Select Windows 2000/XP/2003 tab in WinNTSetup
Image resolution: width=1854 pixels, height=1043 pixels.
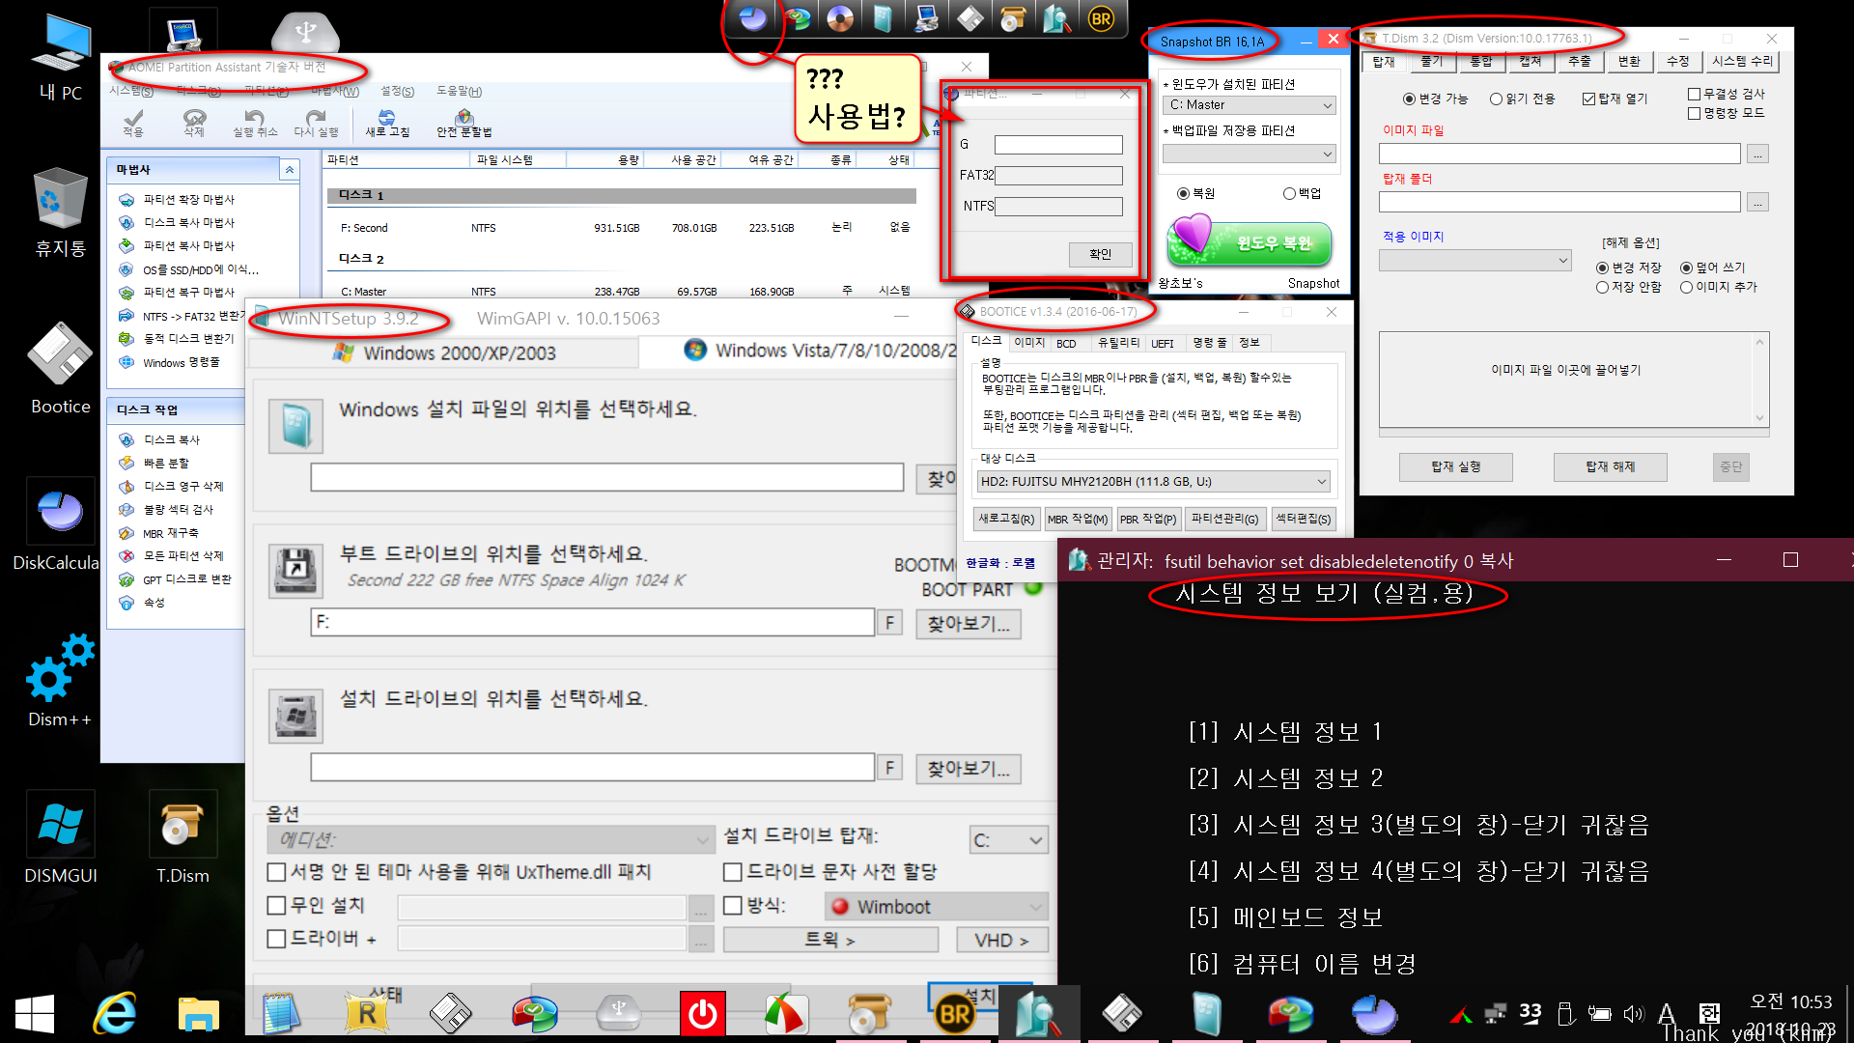444,352
